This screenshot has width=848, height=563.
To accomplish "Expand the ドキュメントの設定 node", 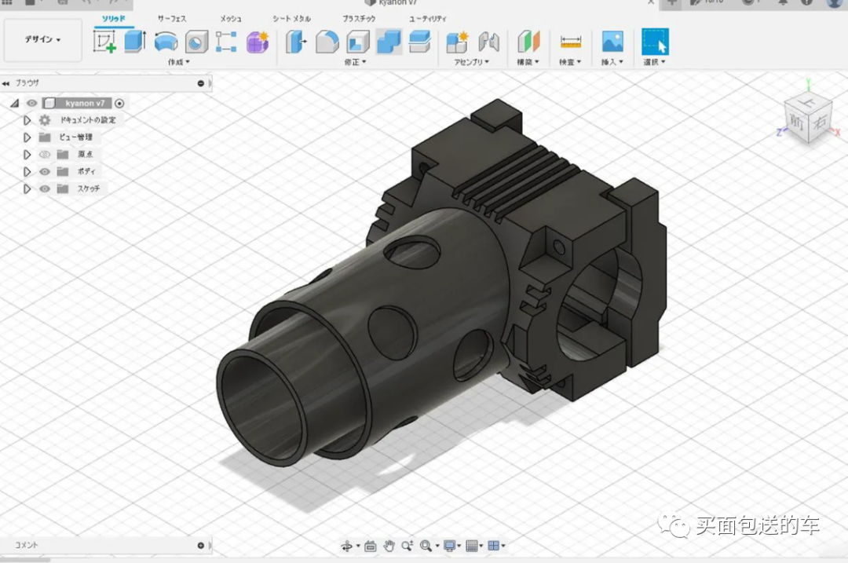I will pos(27,120).
